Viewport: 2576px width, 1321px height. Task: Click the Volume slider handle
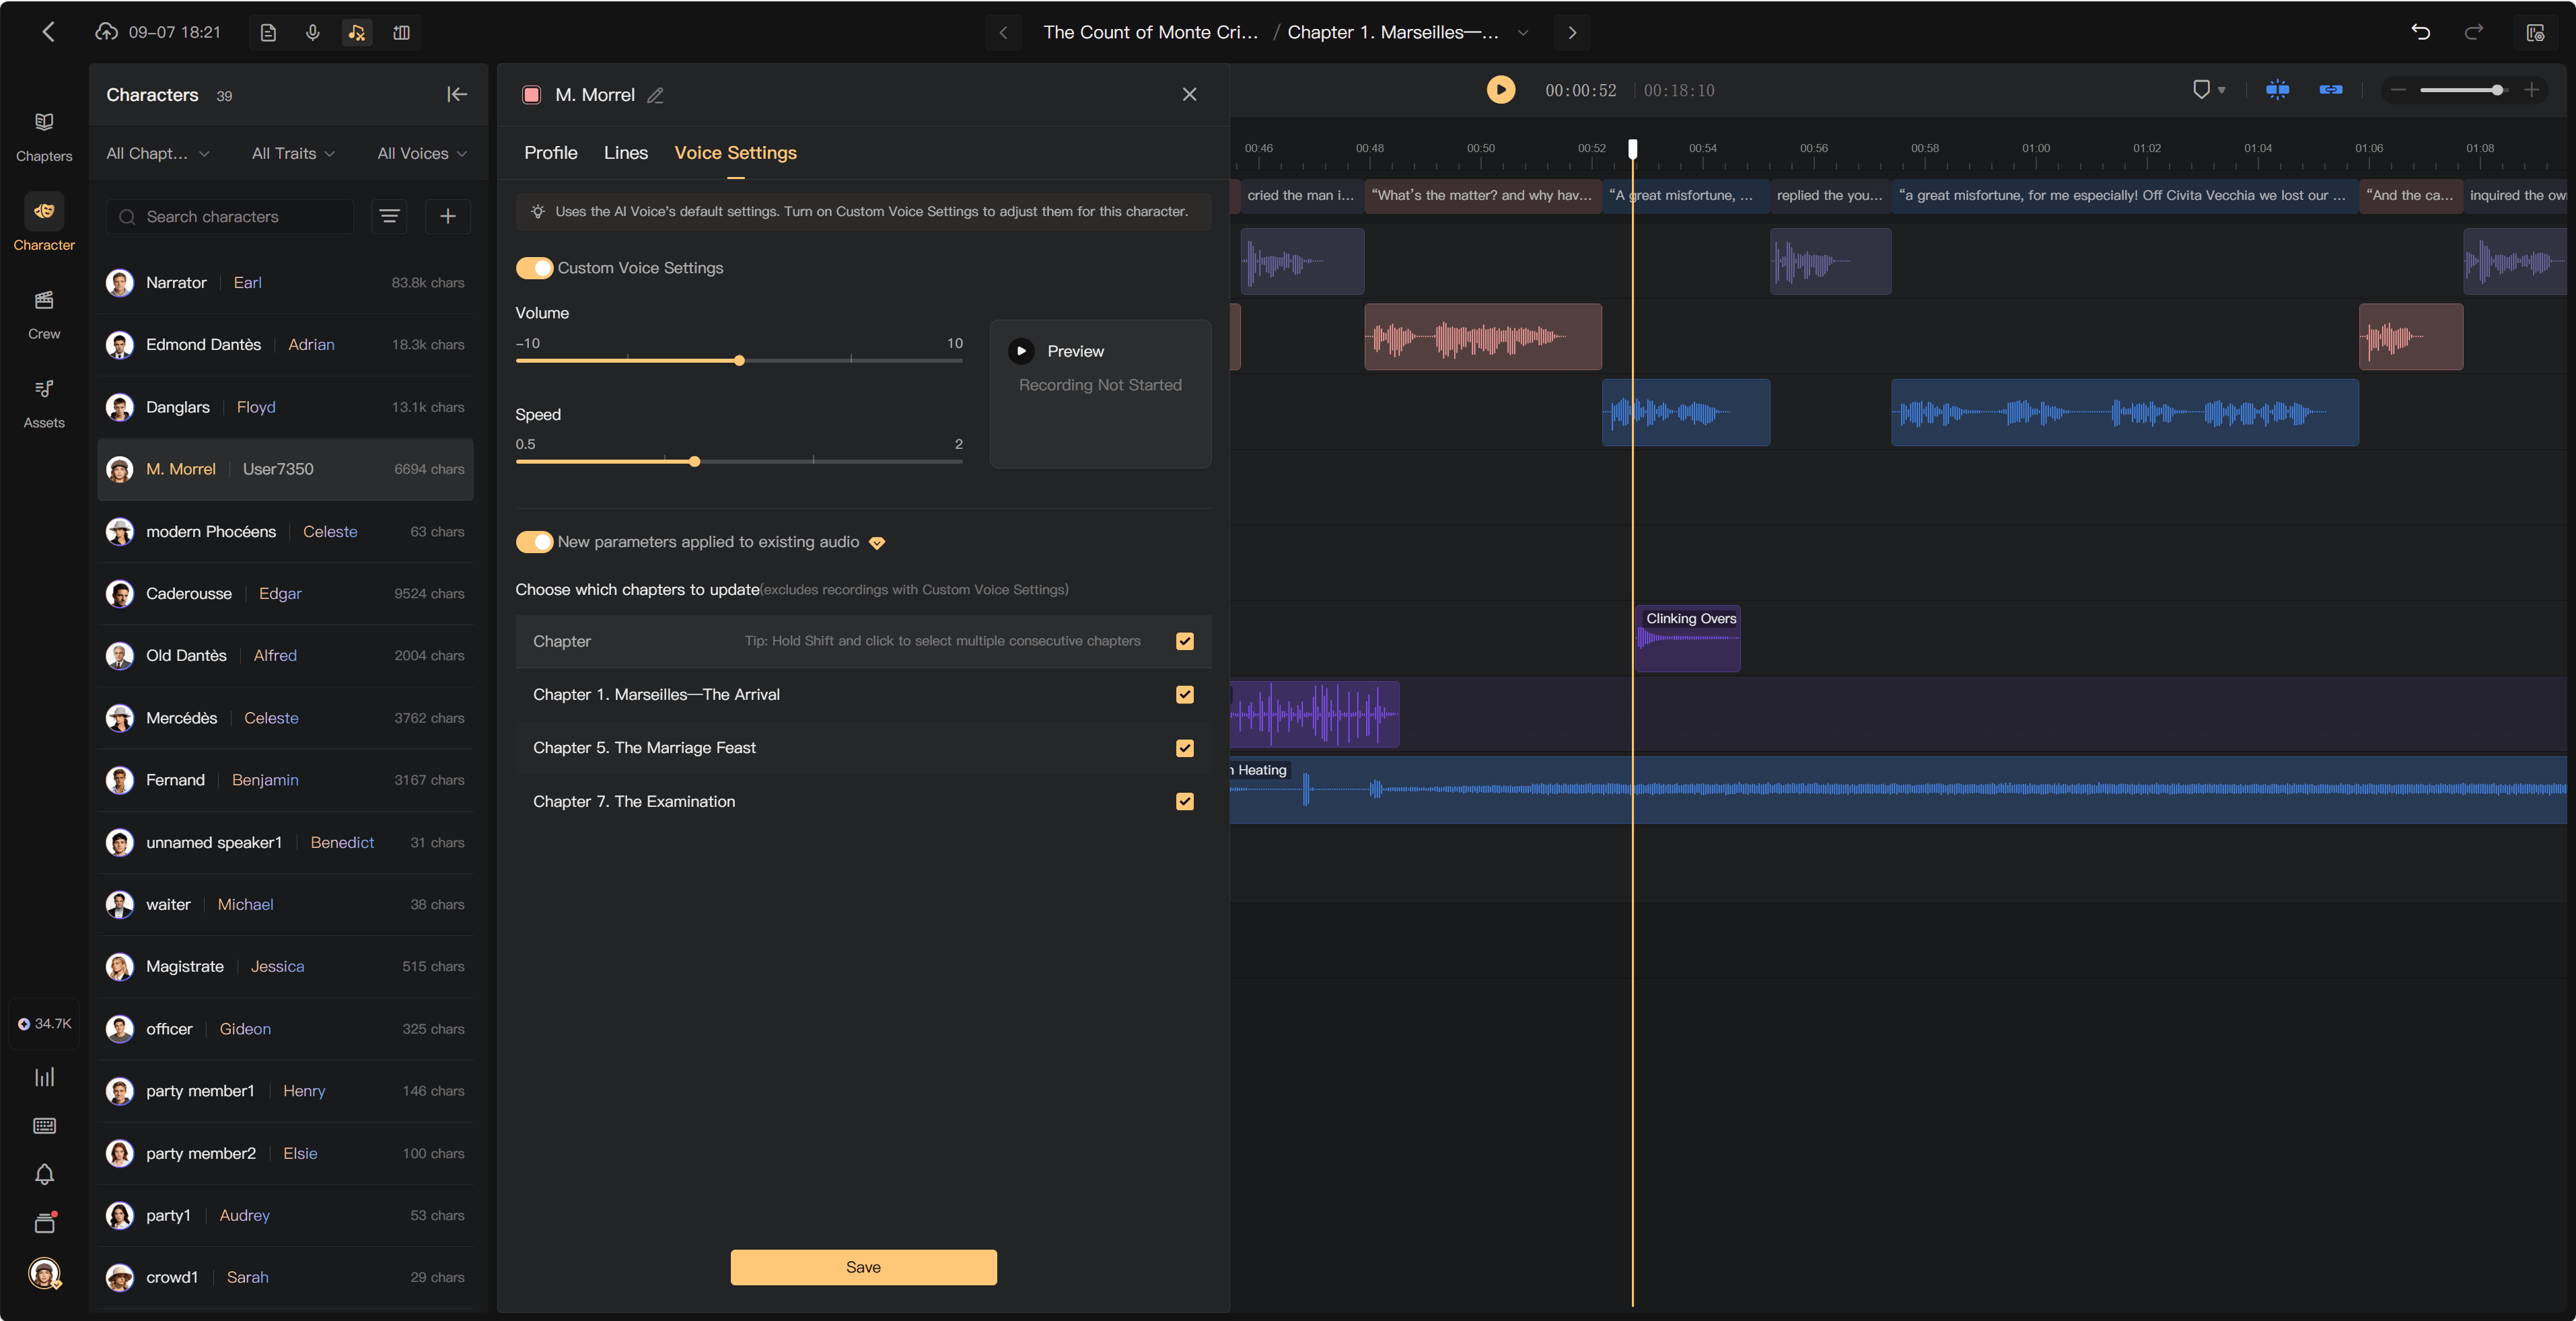[x=739, y=361]
